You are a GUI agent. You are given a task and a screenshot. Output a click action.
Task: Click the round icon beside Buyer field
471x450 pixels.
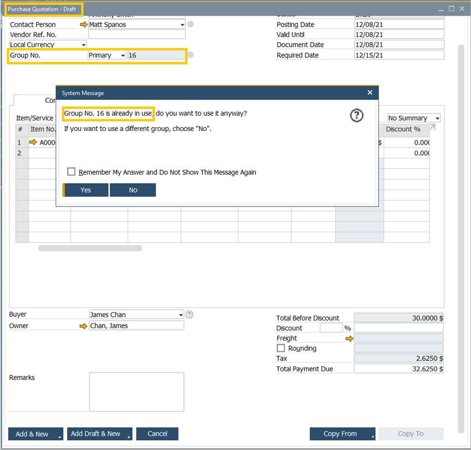click(189, 315)
